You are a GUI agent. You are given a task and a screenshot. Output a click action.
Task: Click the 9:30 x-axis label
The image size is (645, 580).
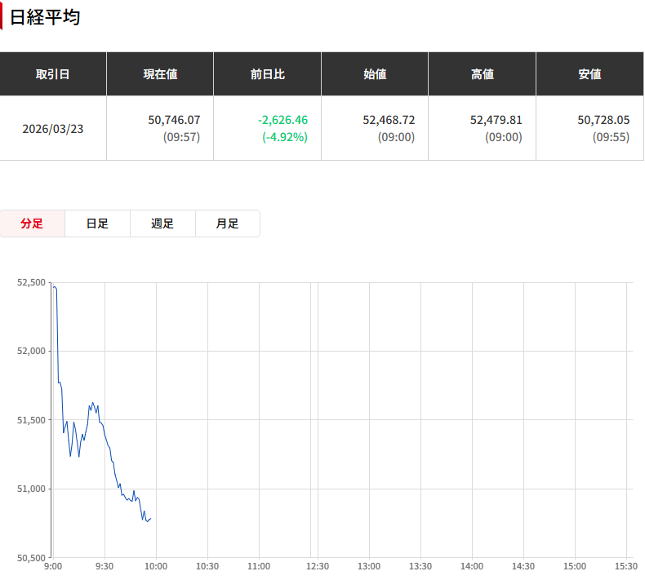click(105, 566)
